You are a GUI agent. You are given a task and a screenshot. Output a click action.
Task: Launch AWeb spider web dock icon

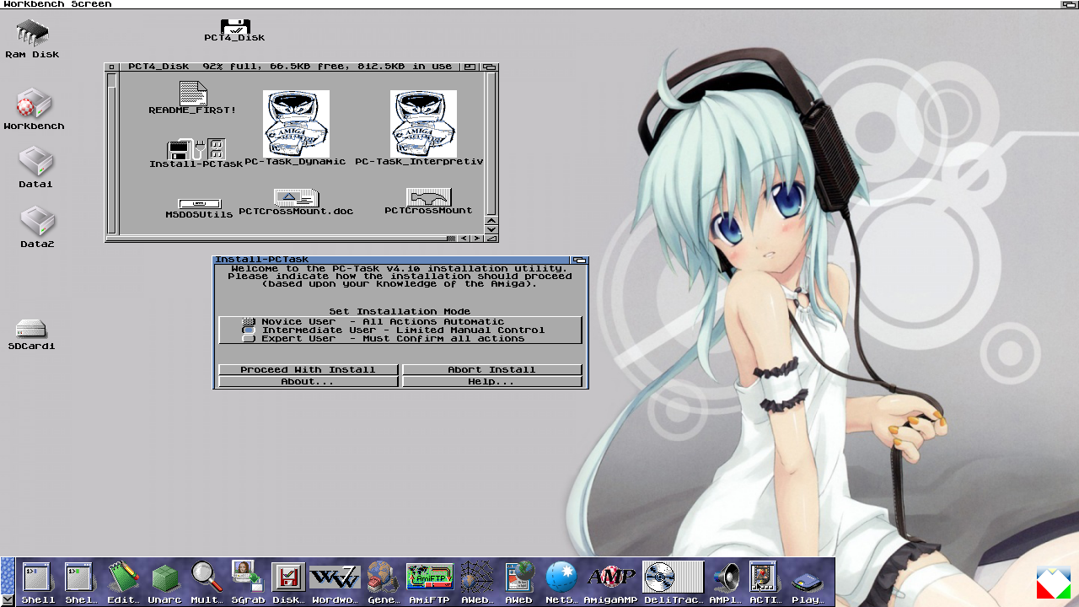point(477,583)
